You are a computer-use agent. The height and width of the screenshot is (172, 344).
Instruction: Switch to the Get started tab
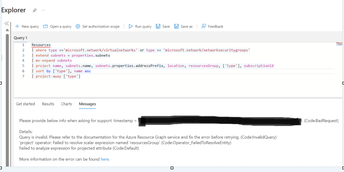[25, 104]
